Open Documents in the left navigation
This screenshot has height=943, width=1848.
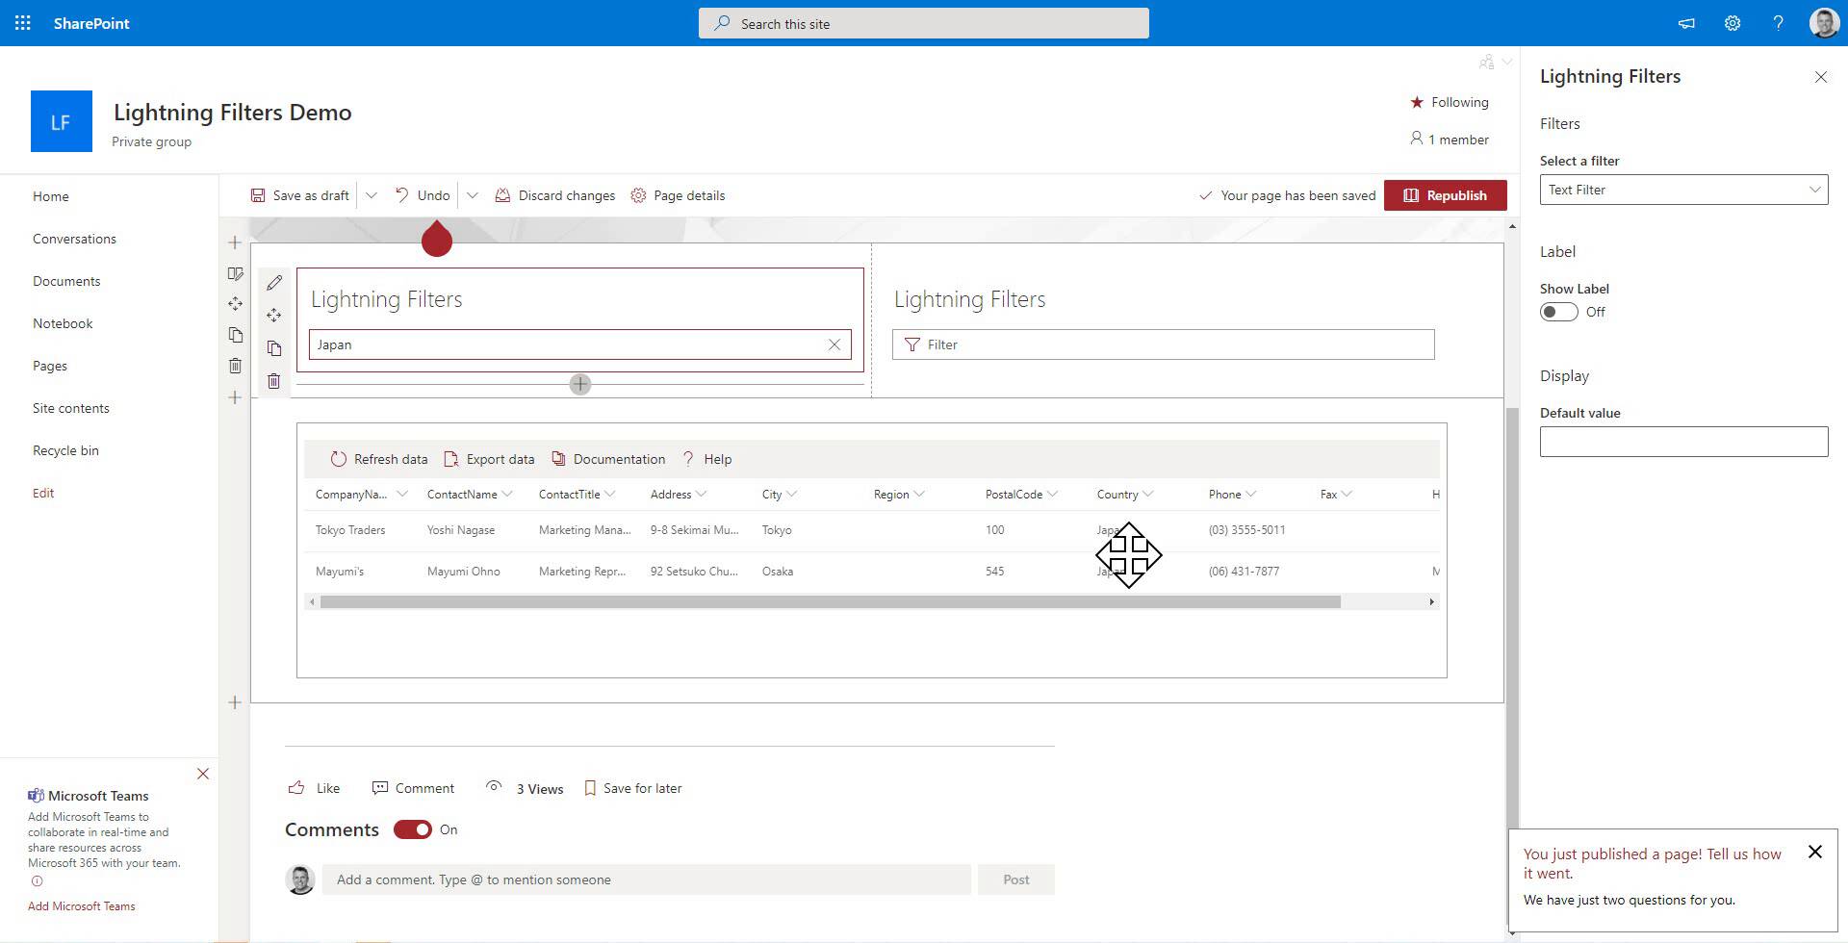pos(66,281)
